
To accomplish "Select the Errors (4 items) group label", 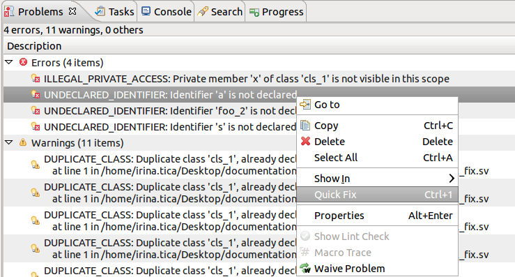I will [x=68, y=63].
